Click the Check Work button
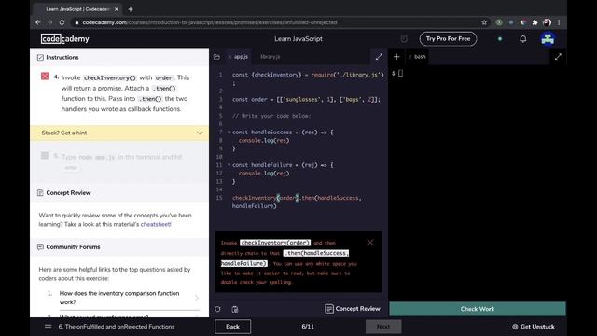Image resolution: width=597 pixels, height=336 pixels. coord(478,309)
